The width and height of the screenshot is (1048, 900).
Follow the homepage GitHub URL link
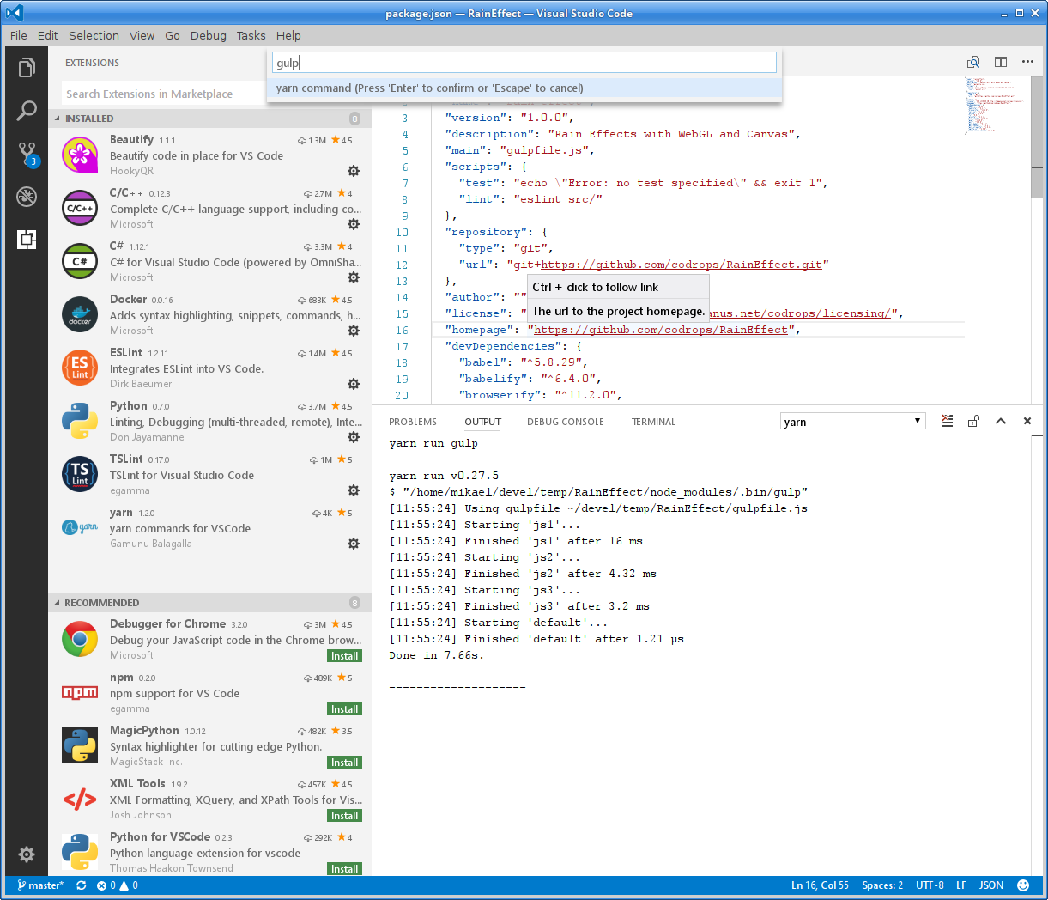tap(661, 330)
